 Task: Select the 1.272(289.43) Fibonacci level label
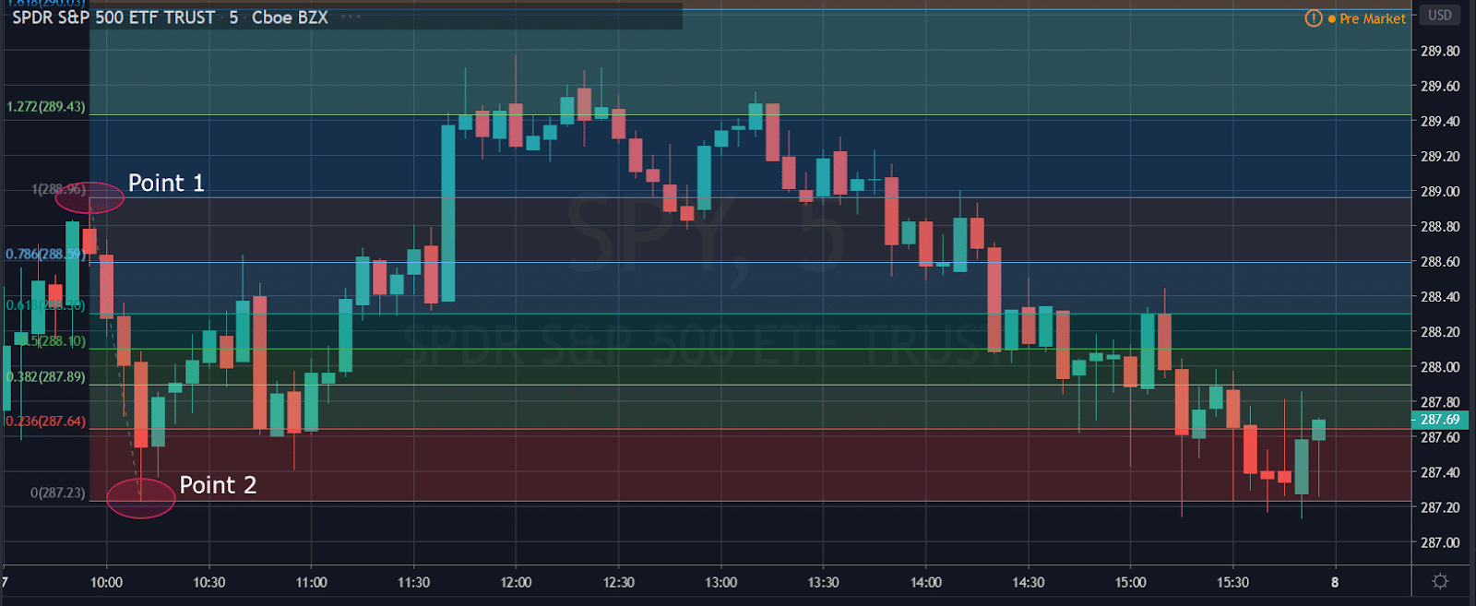46,107
